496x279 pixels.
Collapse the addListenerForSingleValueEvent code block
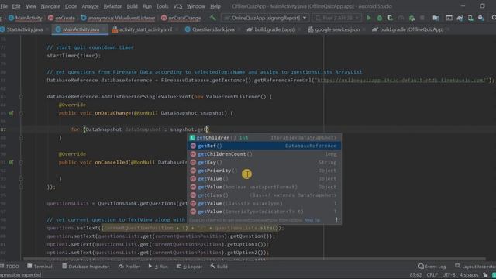(21, 96)
